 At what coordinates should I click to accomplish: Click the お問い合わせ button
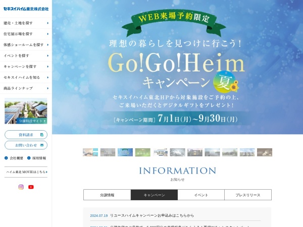click(x=26, y=145)
